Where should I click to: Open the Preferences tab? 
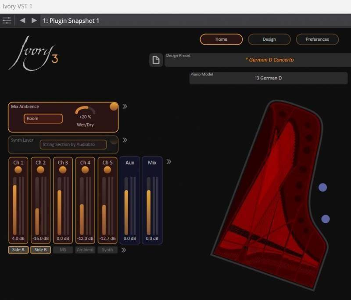[317, 39]
